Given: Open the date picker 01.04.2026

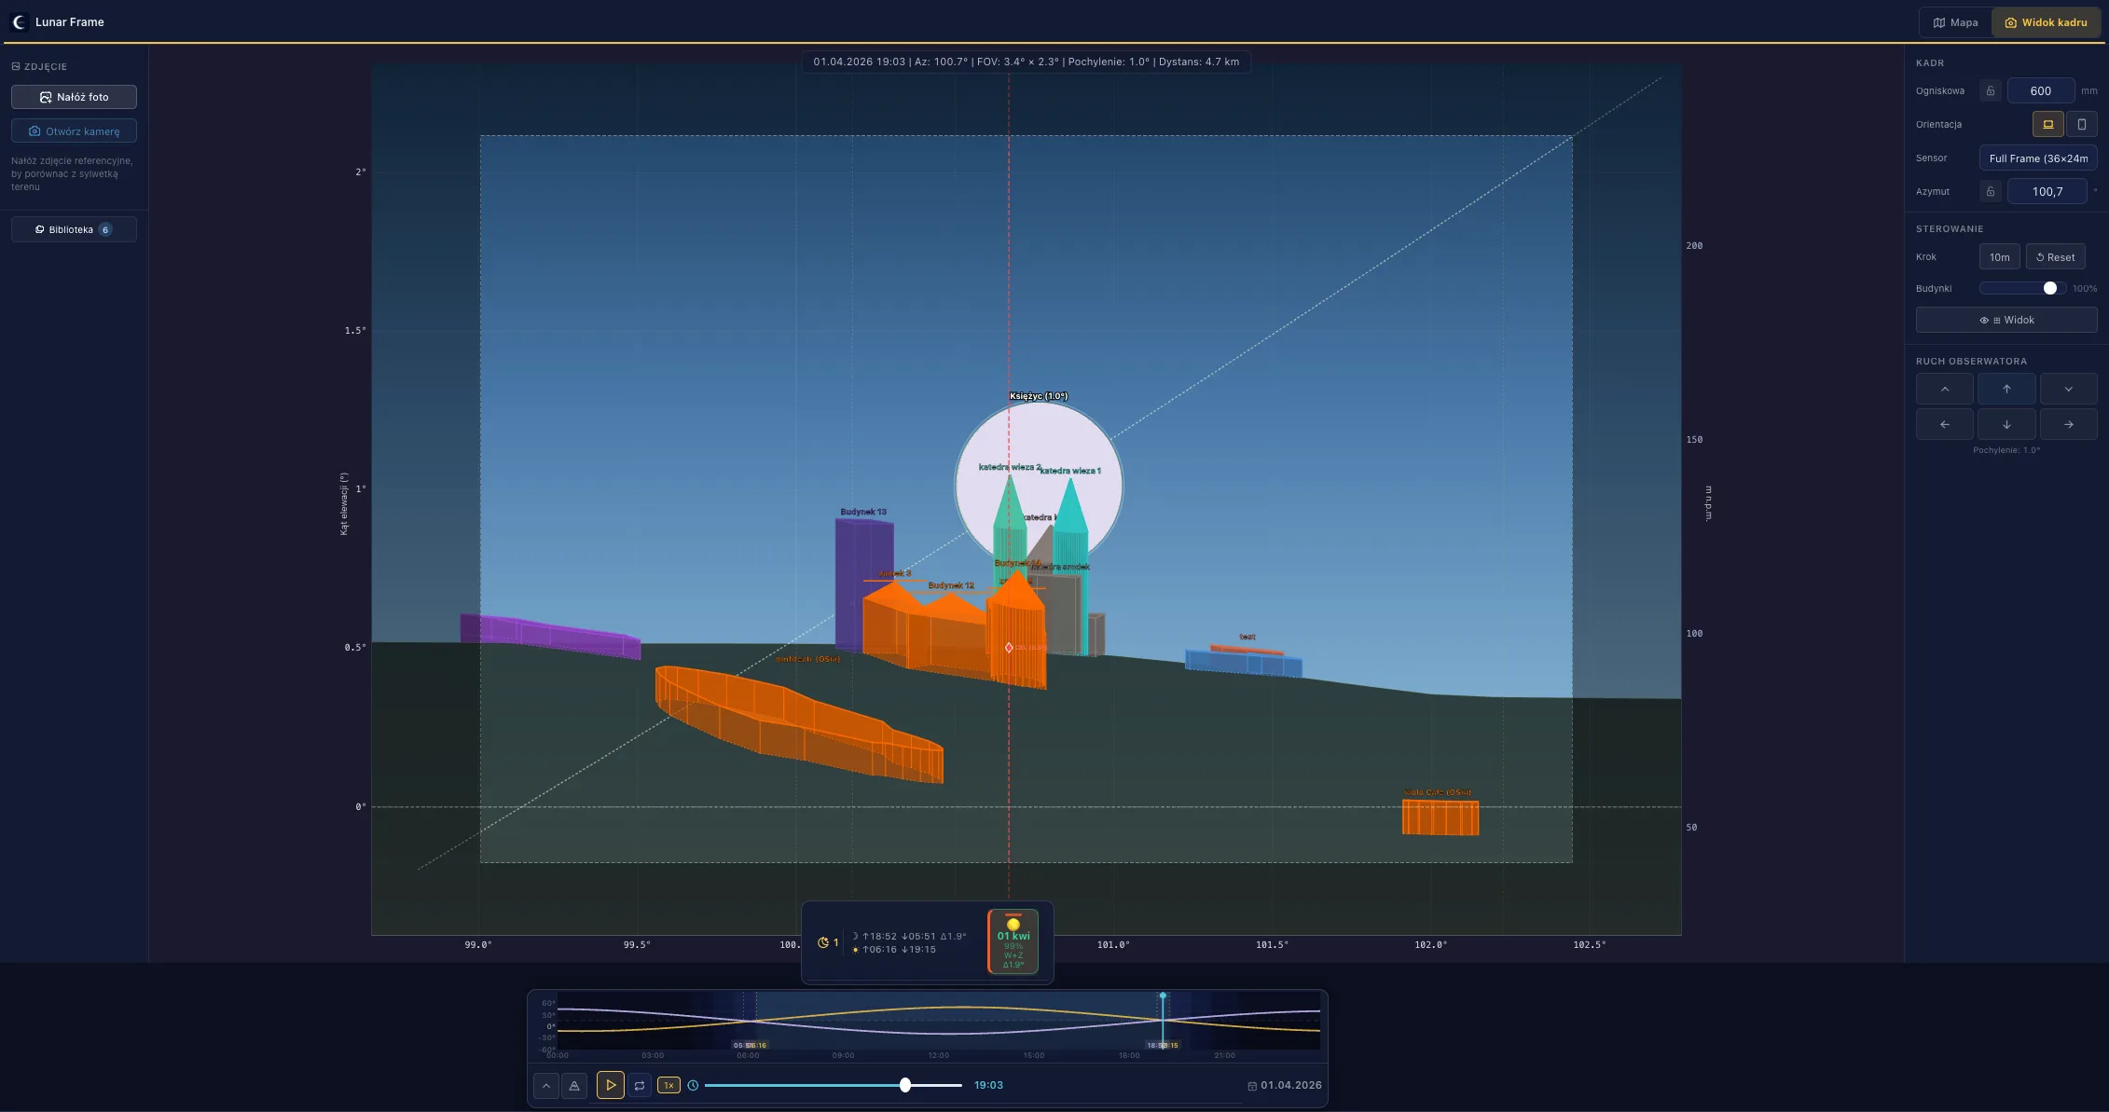Looking at the screenshot, I should pos(1285,1085).
